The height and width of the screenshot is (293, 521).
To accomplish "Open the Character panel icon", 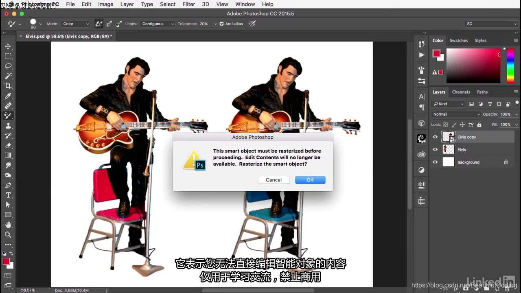I will click(421, 96).
